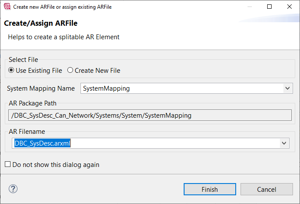The image size is (300, 204).
Task: Close the dialog with the X button
Action: 290,7
